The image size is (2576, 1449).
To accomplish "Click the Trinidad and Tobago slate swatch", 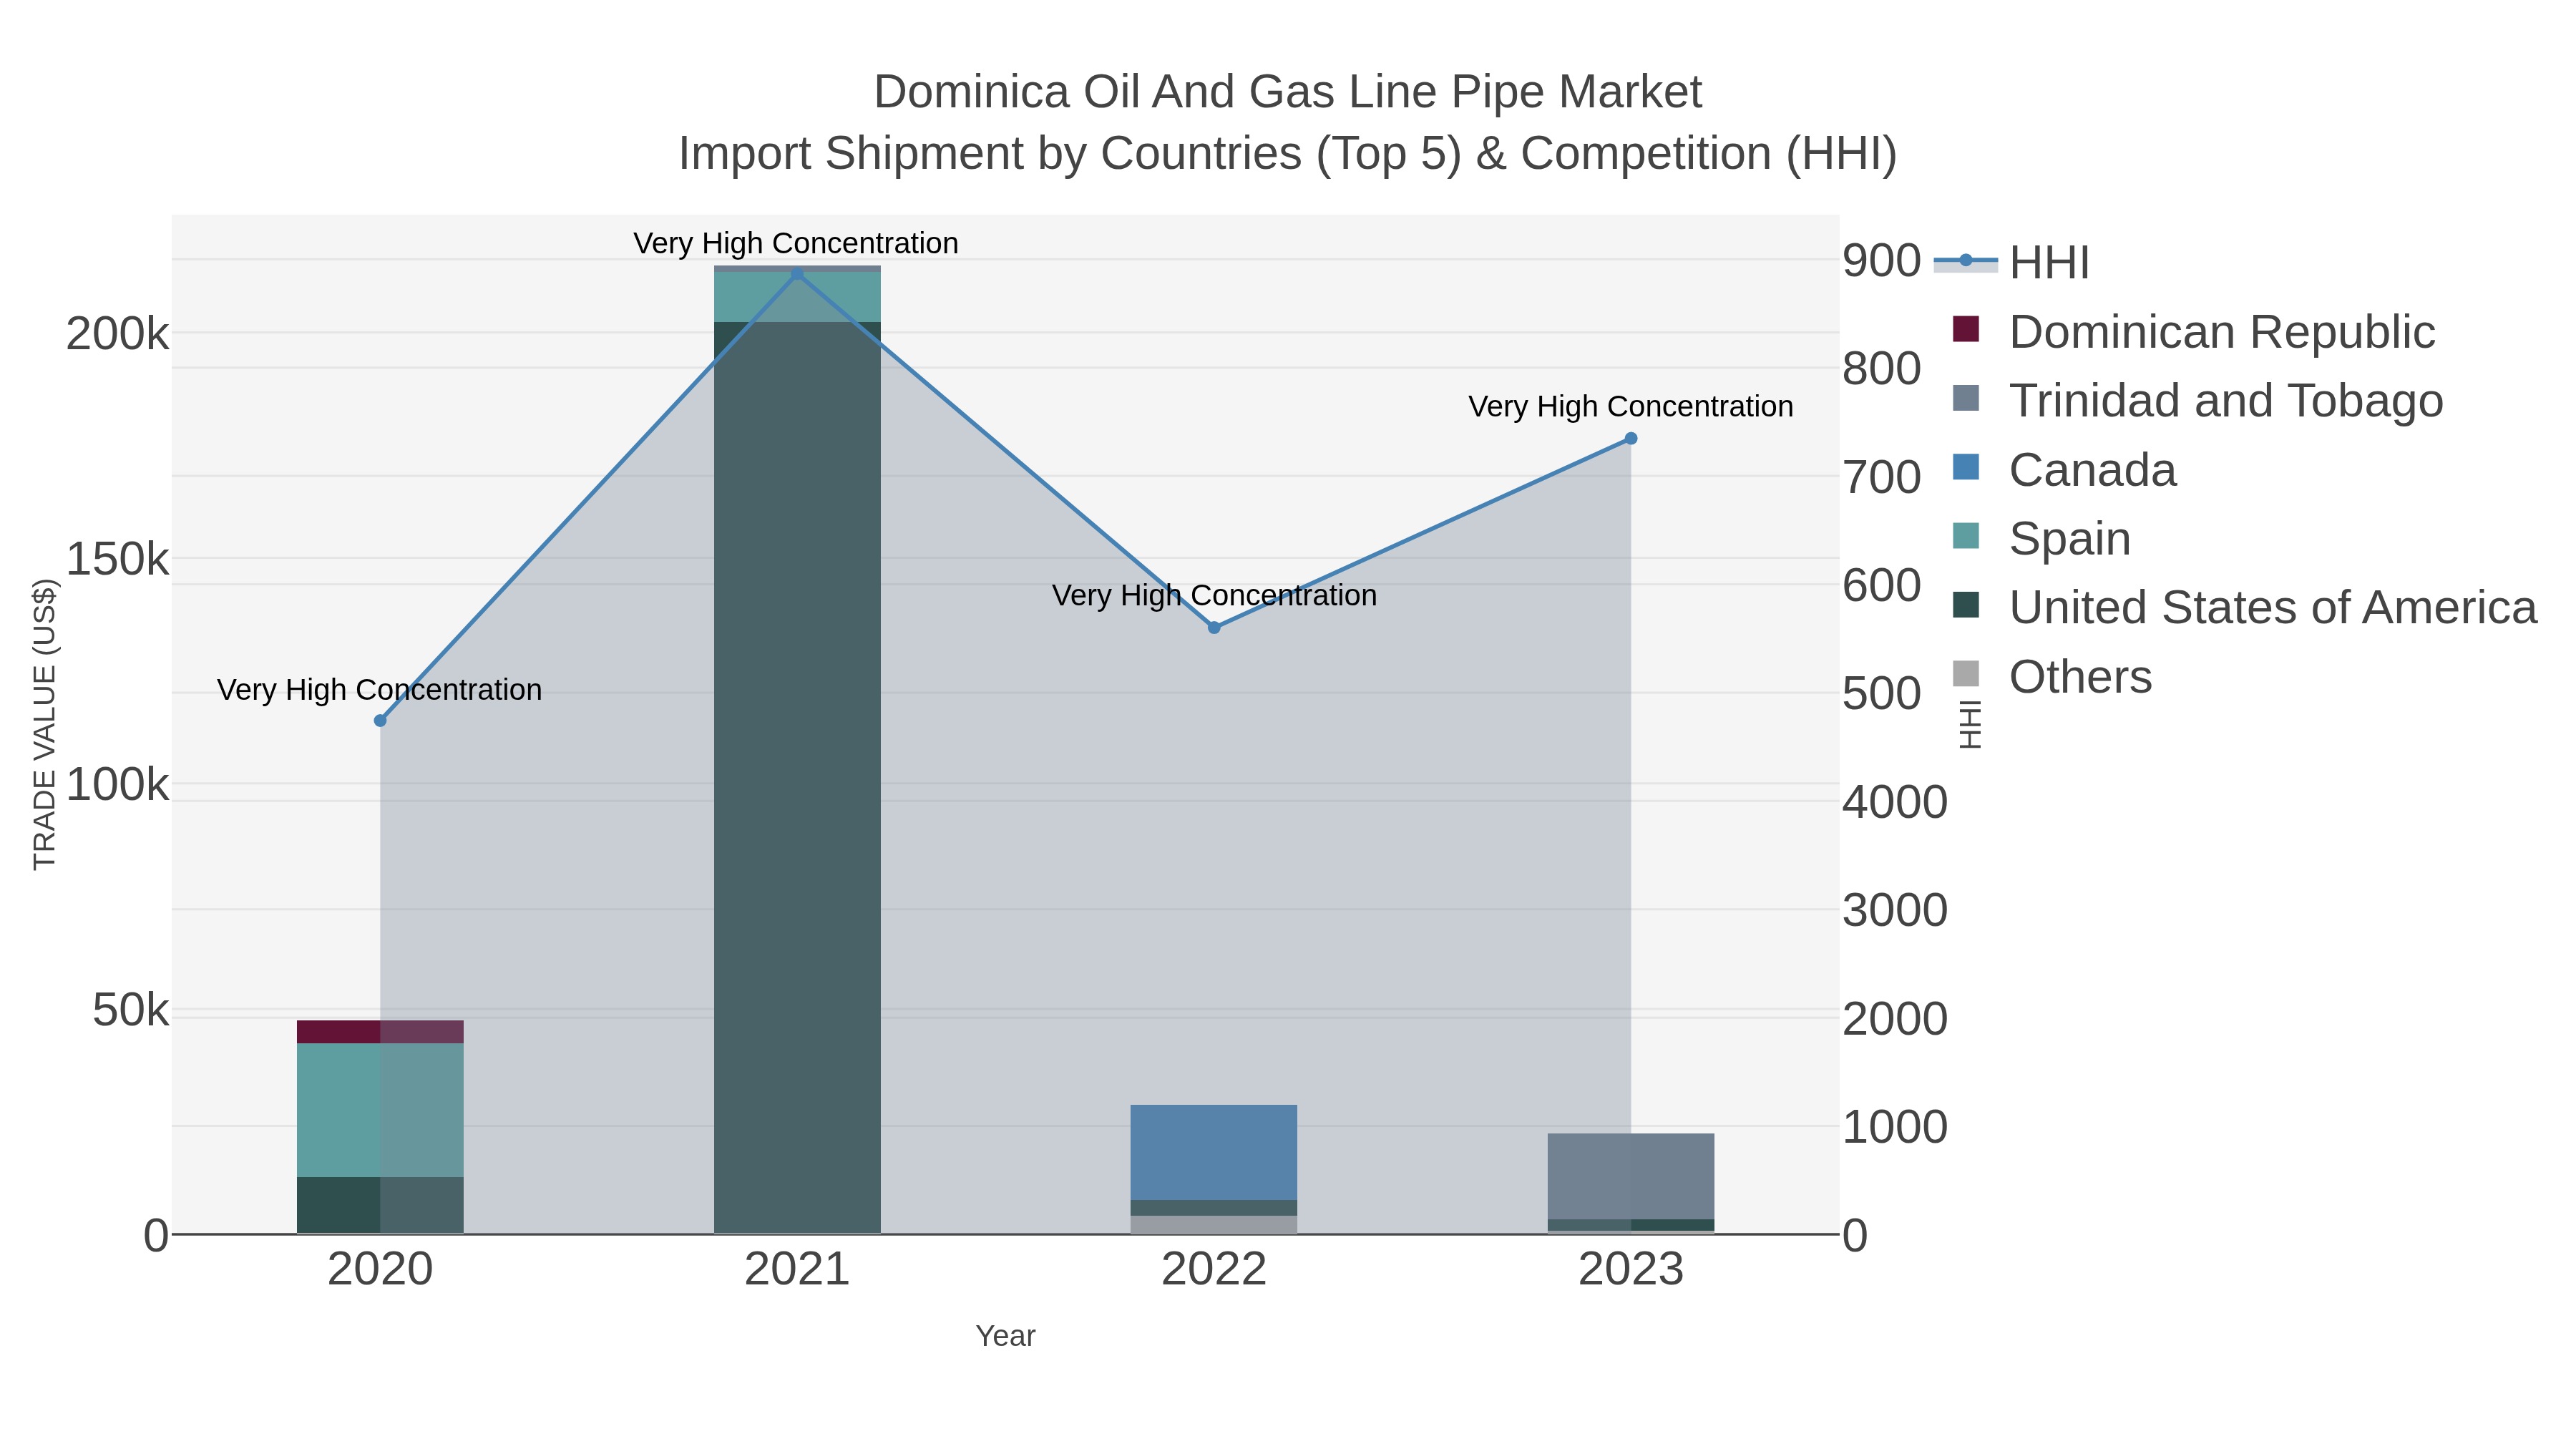I will [x=1966, y=398].
